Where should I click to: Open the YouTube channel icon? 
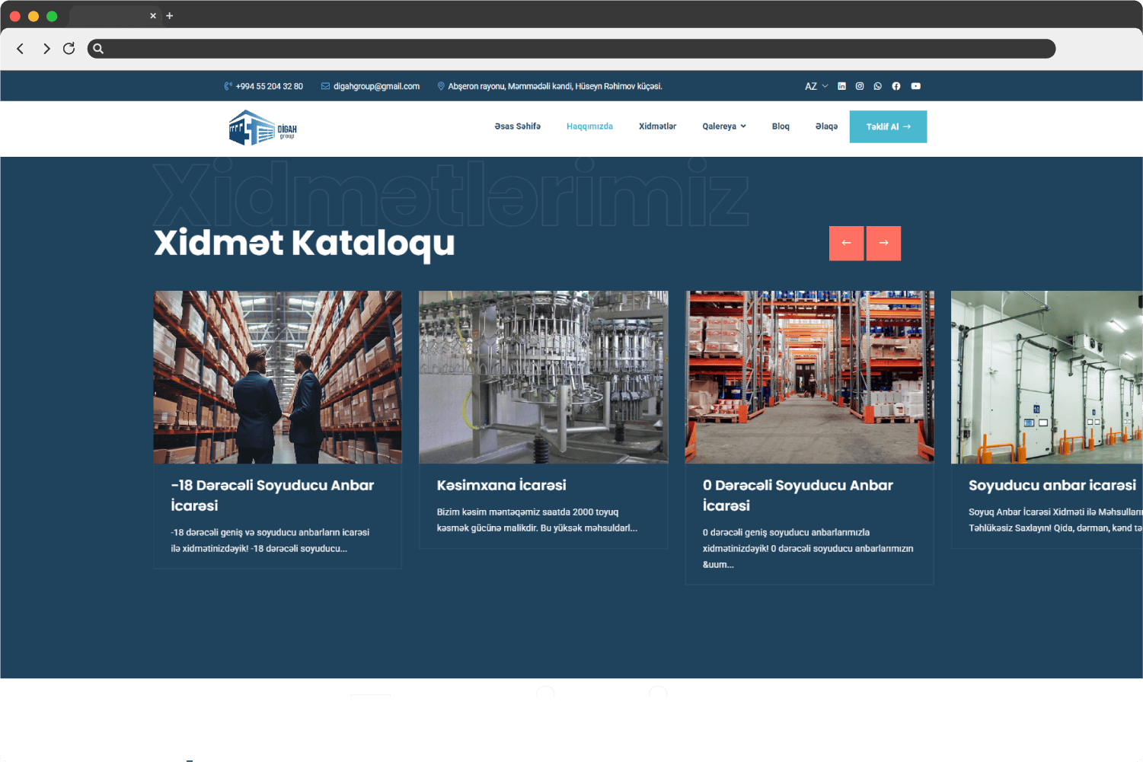[x=915, y=86]
